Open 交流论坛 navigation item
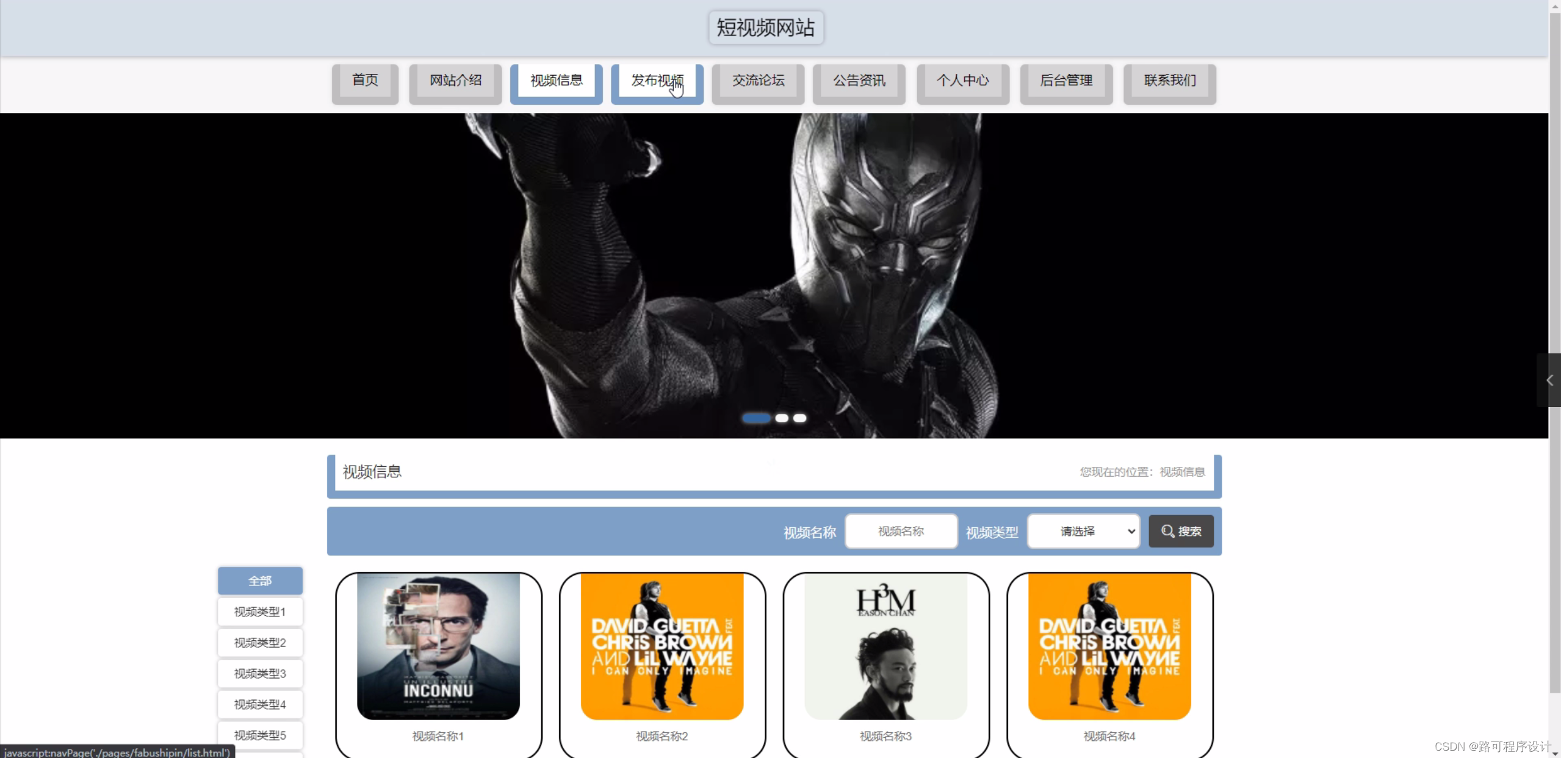The height and width of the screenshot is (758, 1561). [x=758, y=81]
